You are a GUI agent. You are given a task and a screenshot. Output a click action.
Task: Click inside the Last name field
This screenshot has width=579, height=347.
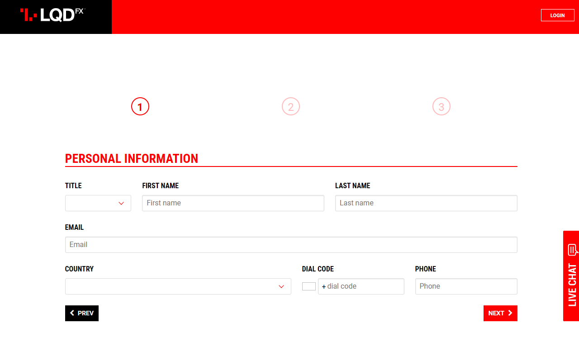426,203
